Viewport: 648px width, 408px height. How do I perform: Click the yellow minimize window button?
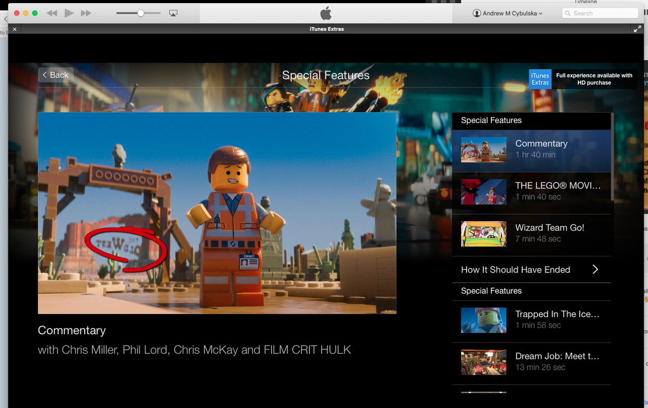(25, 13)
